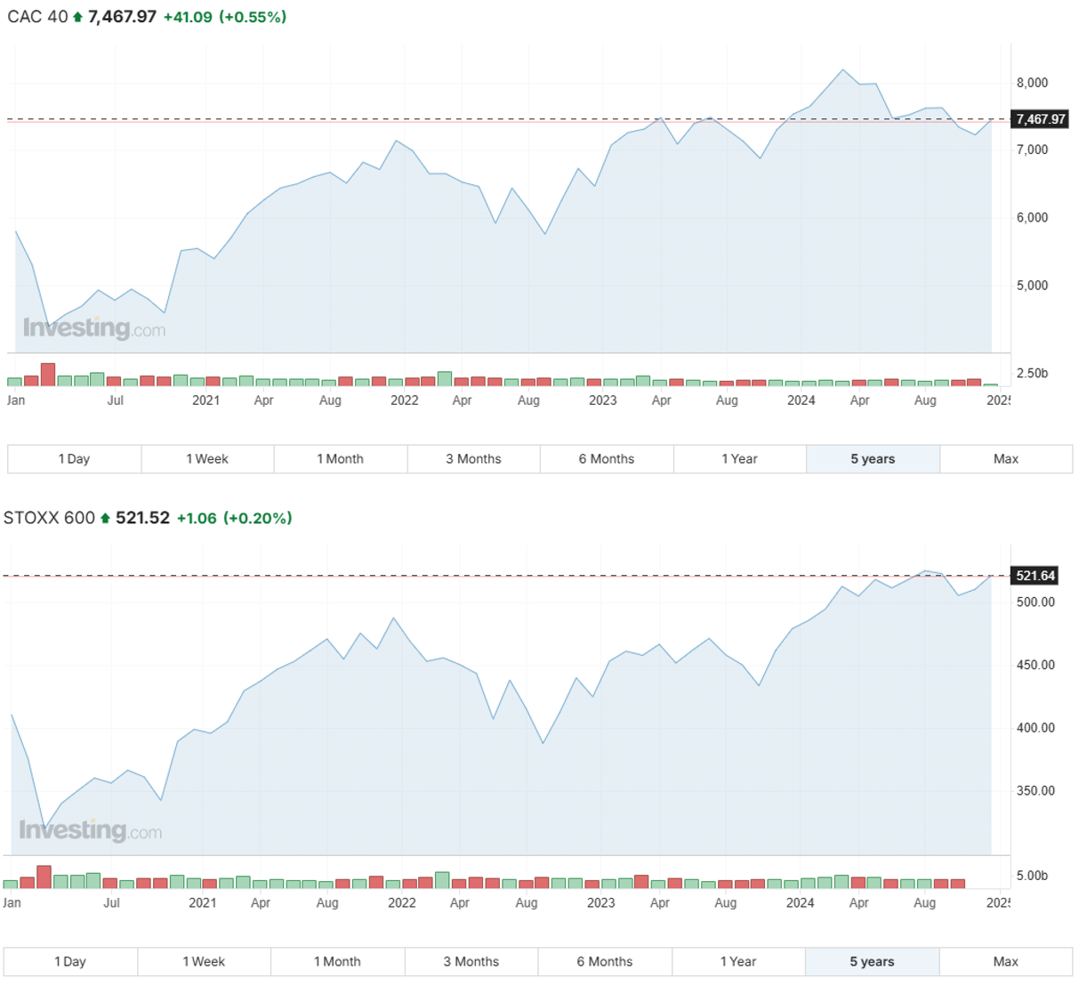This screenshot has height=986, width=1087.
Task: Select Max range on CAC 40 chart
Action: click(1006, 459)
